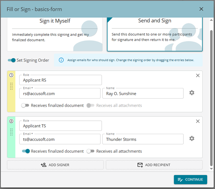Screen dimensions: 215x189
Task: Click the info icon beside signing instructions
Action: [x=61, y=60]
